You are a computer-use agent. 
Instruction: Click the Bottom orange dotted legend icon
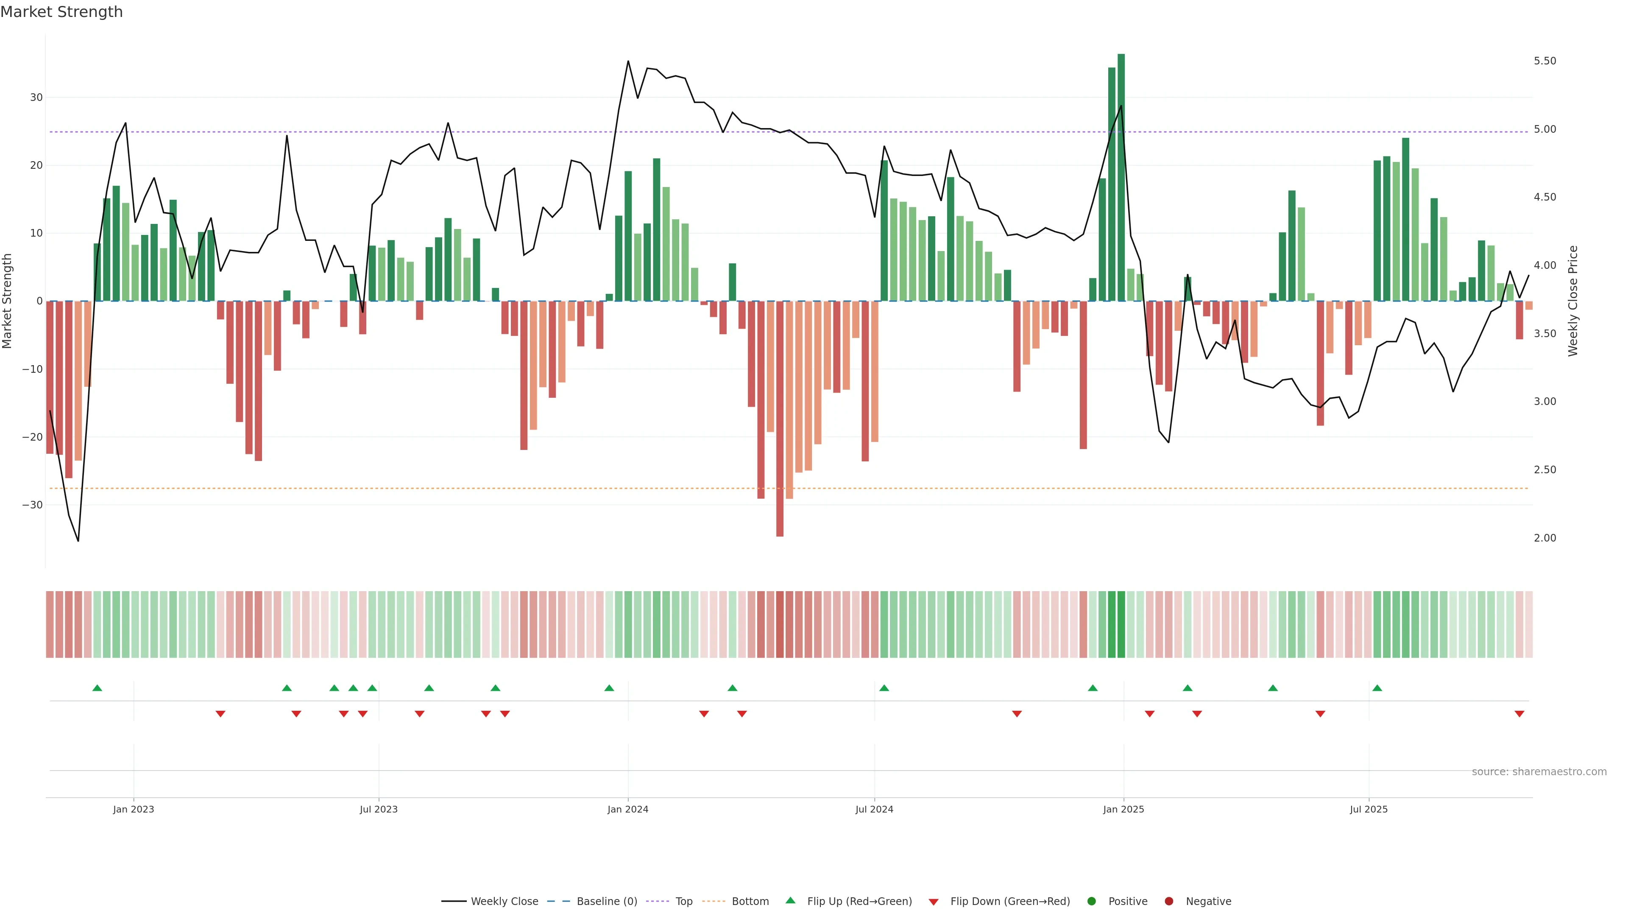pyautogui.click(x=714, y=902)
